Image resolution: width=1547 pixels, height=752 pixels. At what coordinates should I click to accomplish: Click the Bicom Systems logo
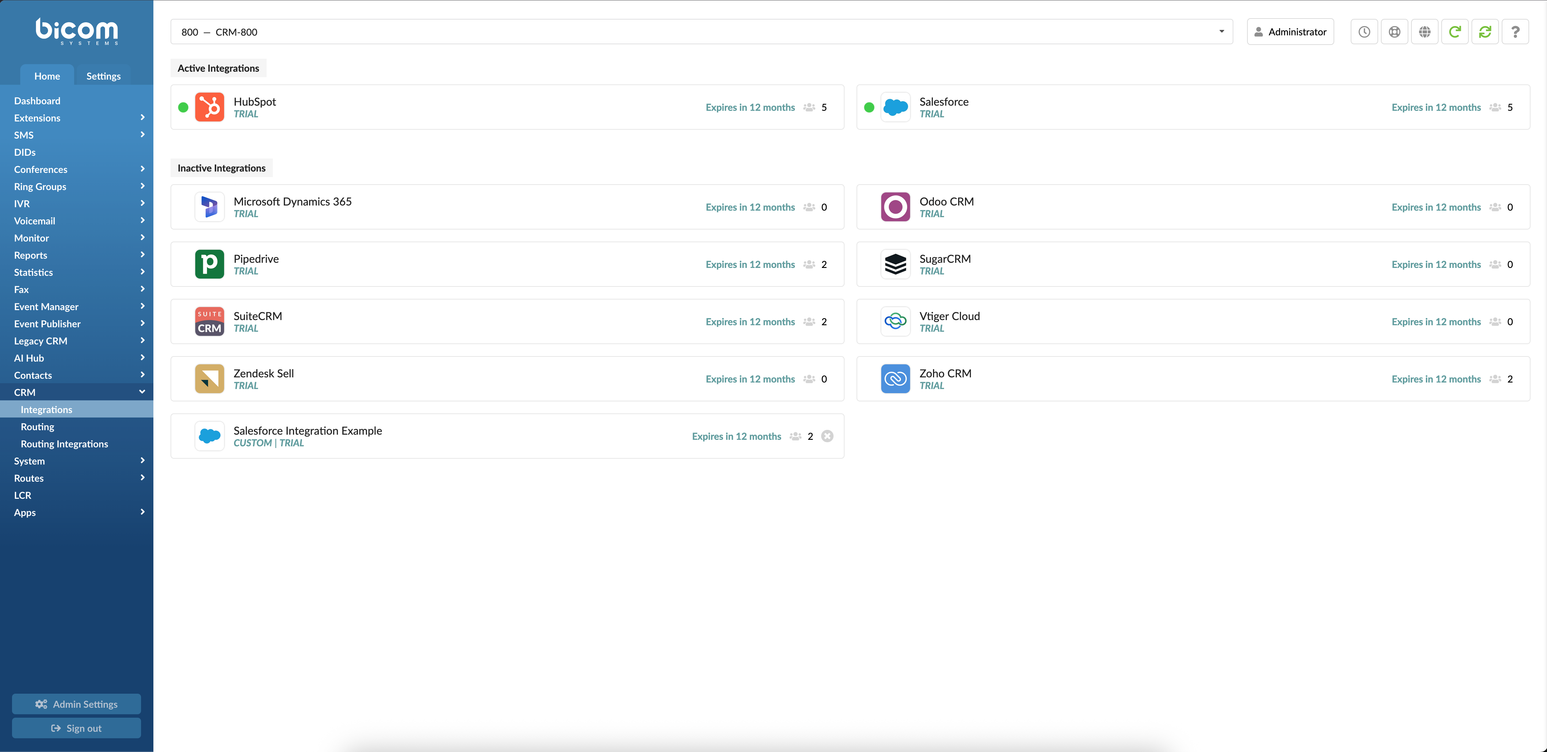coord(77,31)
